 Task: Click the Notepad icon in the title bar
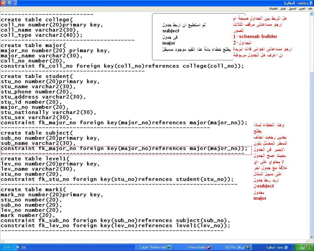click(311, 3)
